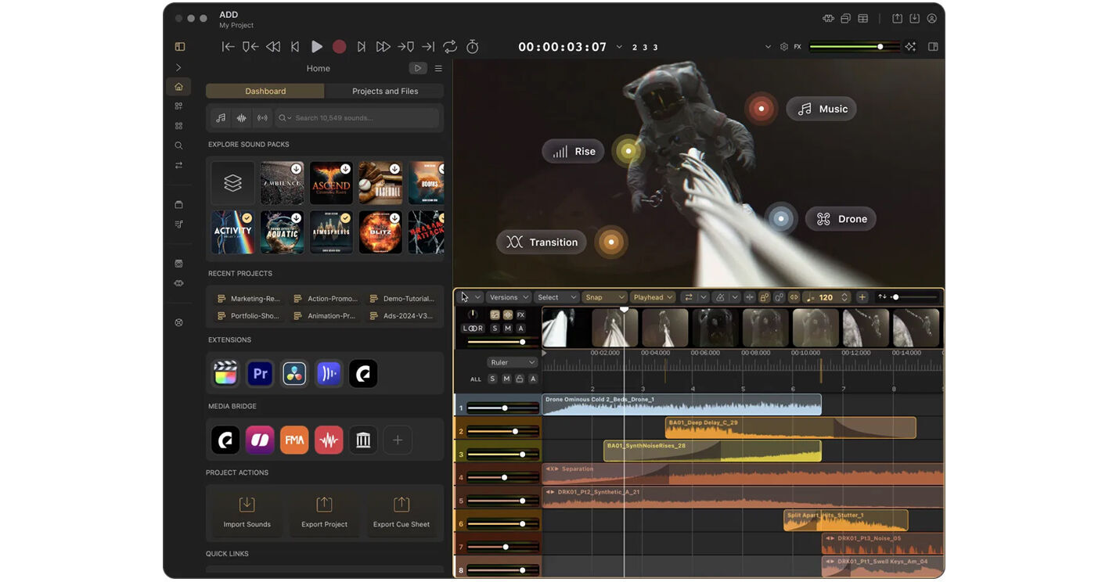The width and height of the screenshot is (1109, 582).
Task: Switch to the Dashboard tab
Action: (x=265, y=92)
